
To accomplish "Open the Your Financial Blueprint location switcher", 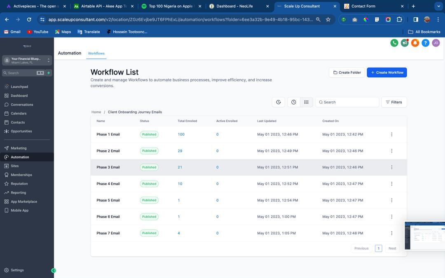I will coord(27,61).
